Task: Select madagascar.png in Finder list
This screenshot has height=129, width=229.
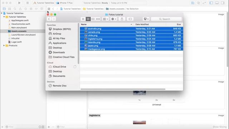Action: (131, 49)
